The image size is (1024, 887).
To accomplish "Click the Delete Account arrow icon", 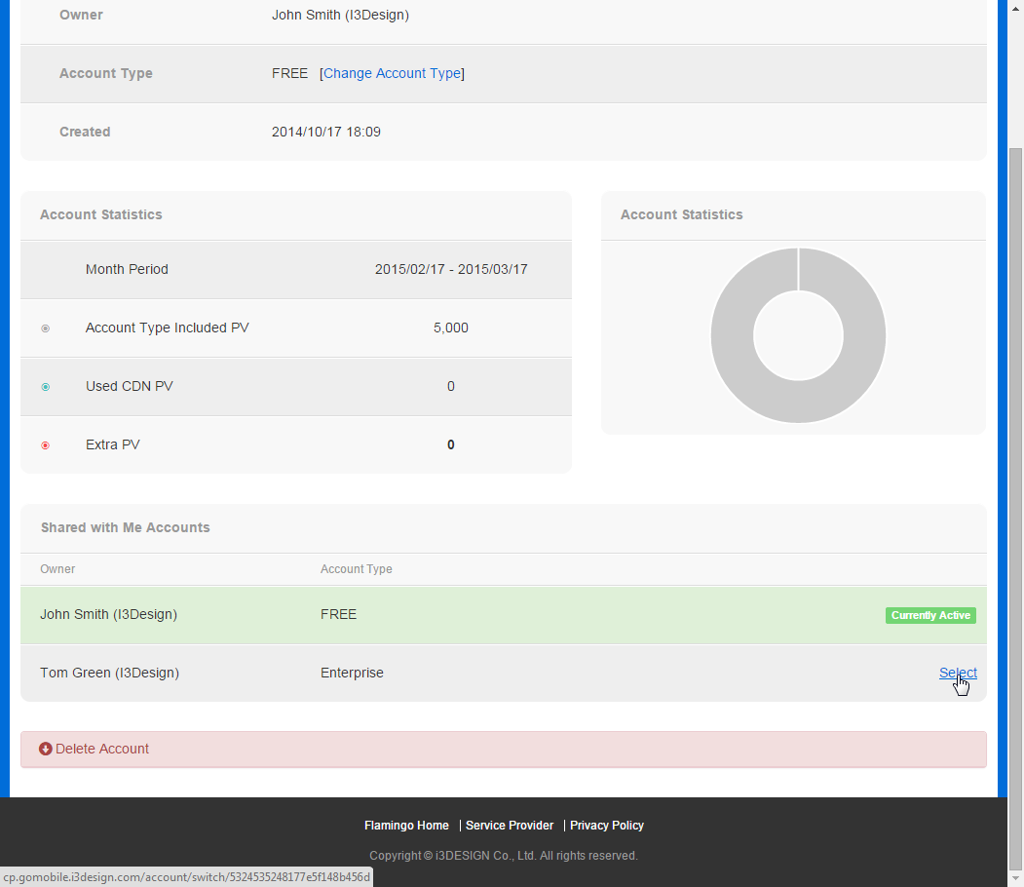I will pos(46,749).
